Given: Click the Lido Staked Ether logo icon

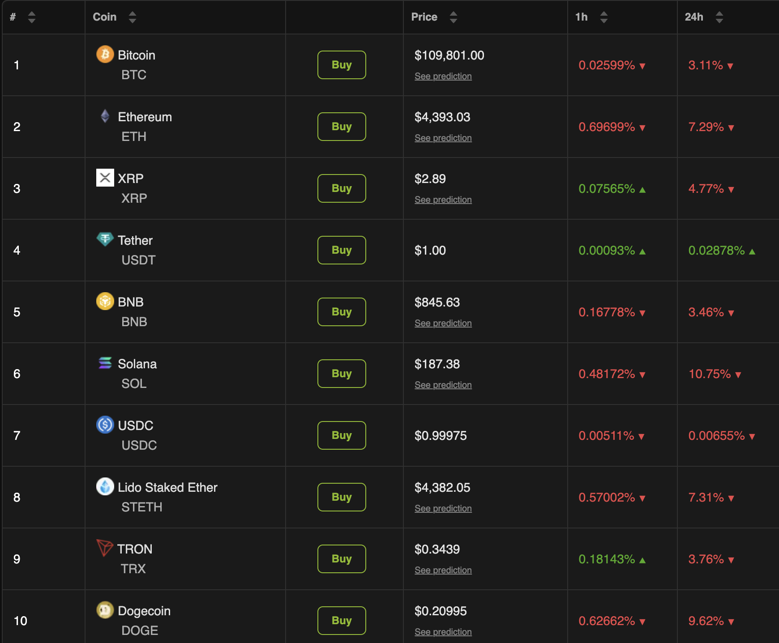Looking at the screenshot, I should coord(105,486).
